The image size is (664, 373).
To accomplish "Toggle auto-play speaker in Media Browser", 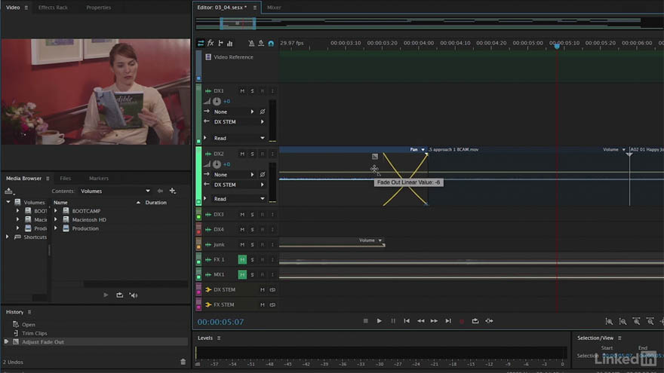I will (134, 295).
